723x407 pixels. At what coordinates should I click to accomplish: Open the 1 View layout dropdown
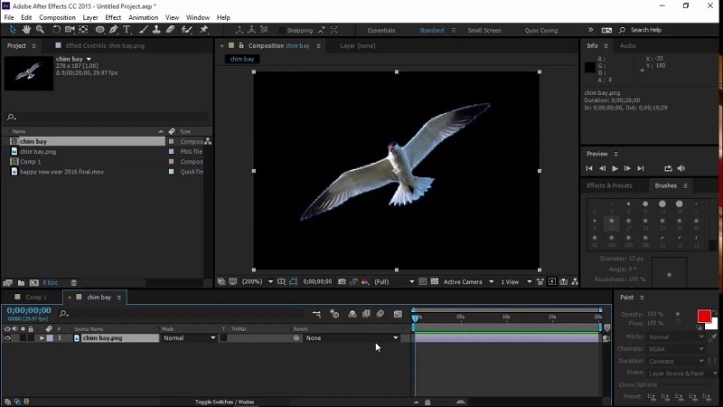[x=516, y=281]
